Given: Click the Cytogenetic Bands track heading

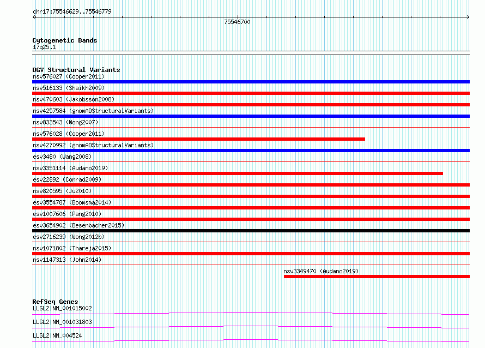Looking at the screenshot, I should [65, 40].
